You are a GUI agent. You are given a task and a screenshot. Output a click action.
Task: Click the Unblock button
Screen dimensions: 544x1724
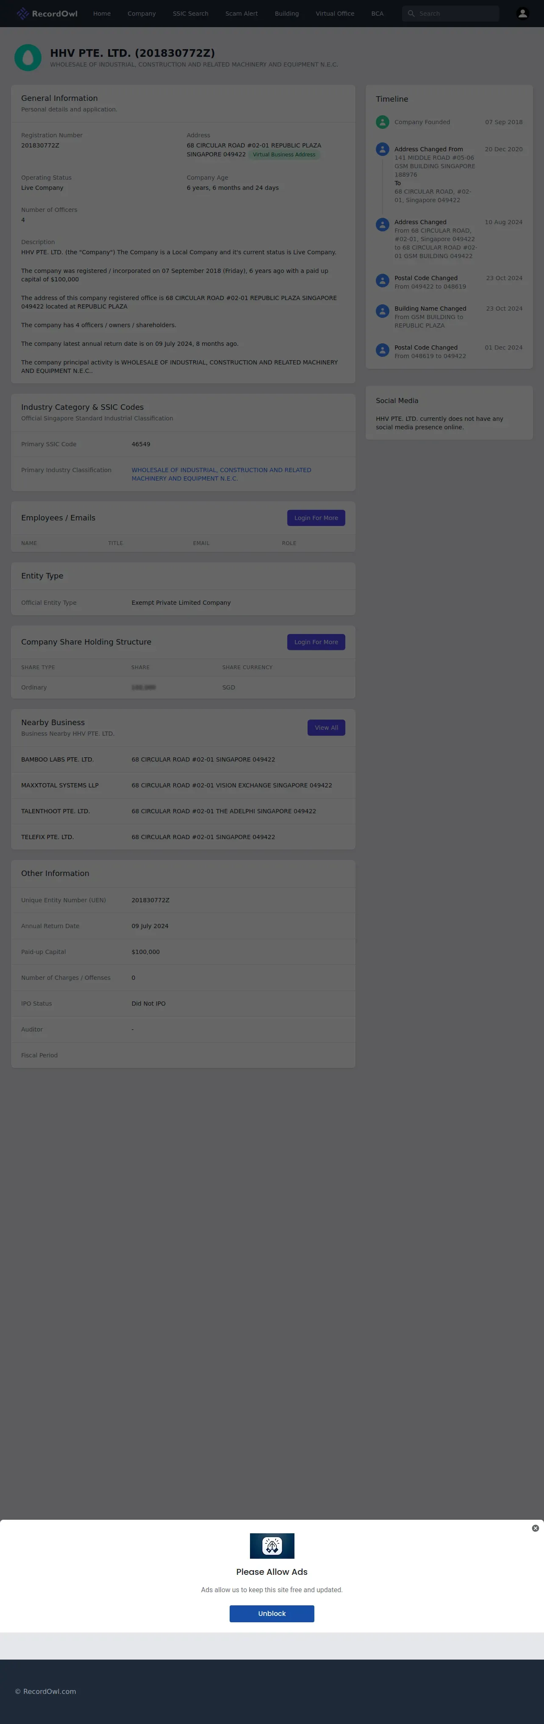click(x=272, y=1613)
